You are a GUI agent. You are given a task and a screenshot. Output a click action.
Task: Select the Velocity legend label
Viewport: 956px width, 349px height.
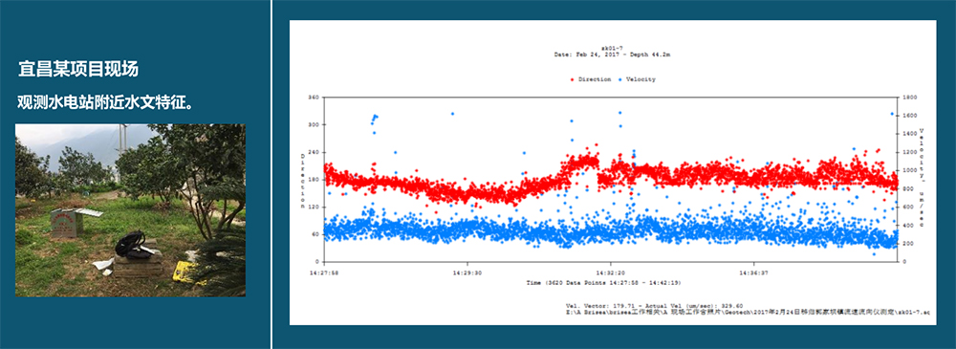tap(641, 79)
